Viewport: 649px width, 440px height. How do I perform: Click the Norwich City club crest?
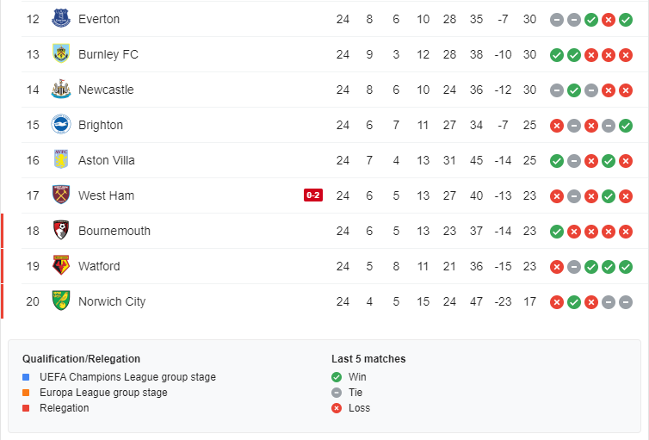[60, 301]
